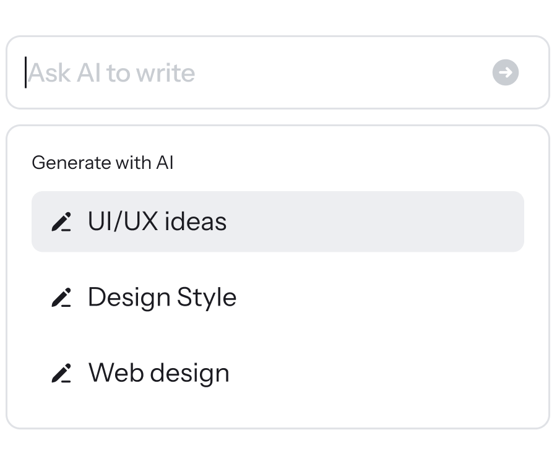Click the edit pencil in the last suggestion

pos(61,373)
